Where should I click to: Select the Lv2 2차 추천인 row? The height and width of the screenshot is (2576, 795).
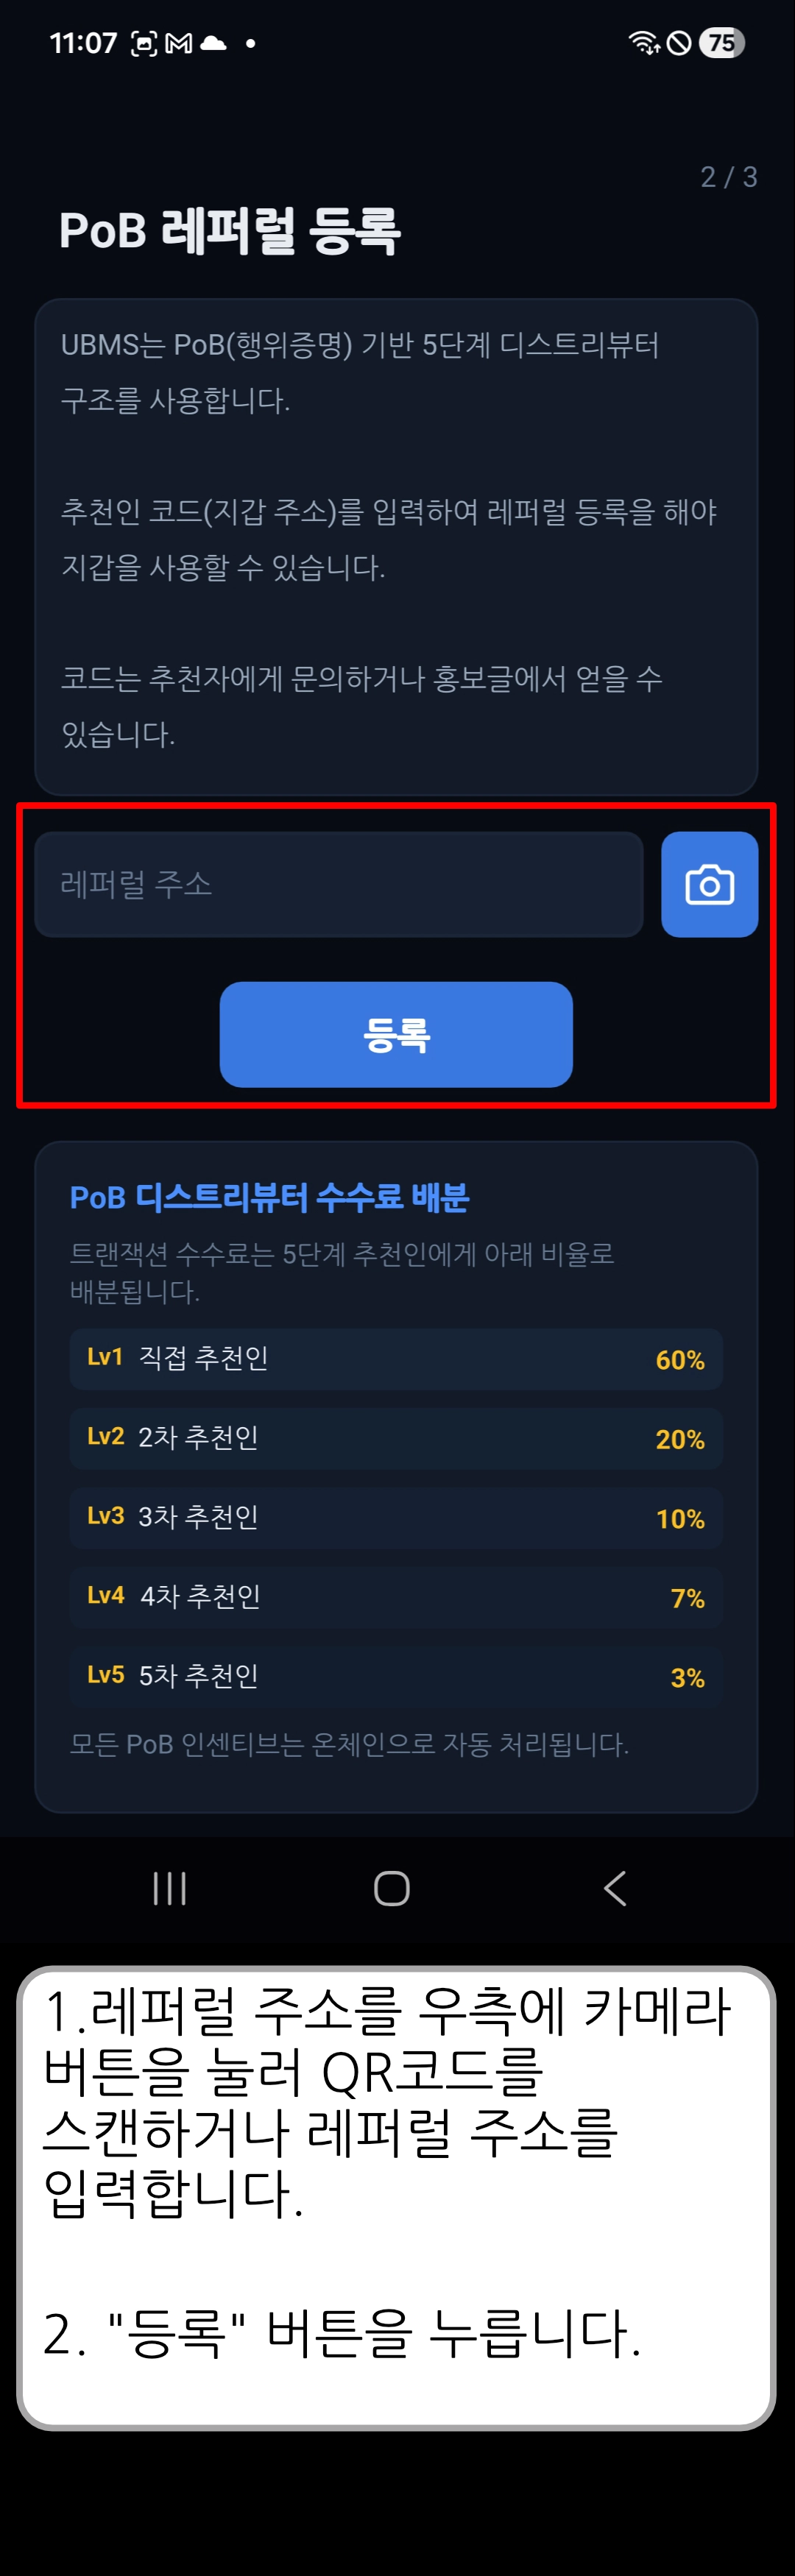(x=396, y=1438)
